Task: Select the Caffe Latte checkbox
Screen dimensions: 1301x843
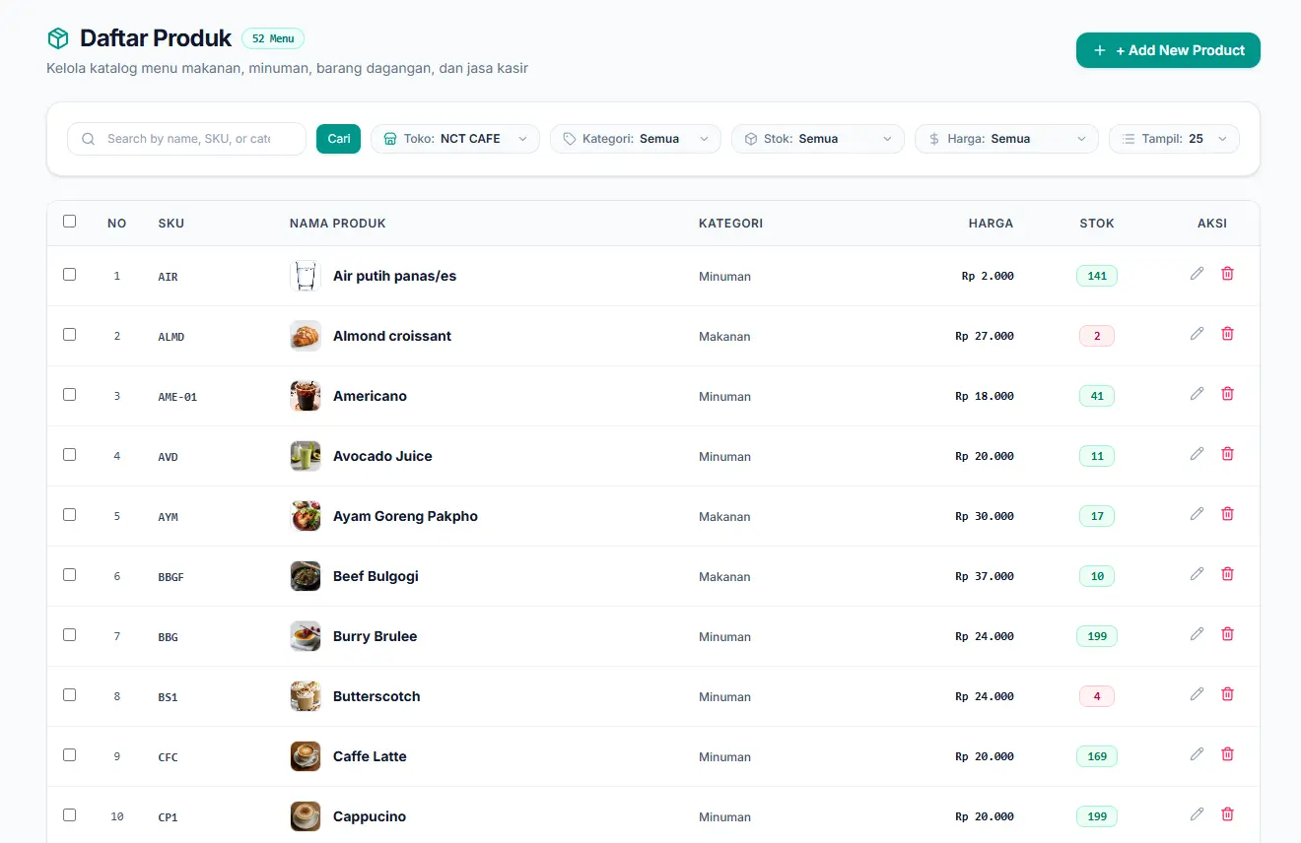Action: click(69, 755)
